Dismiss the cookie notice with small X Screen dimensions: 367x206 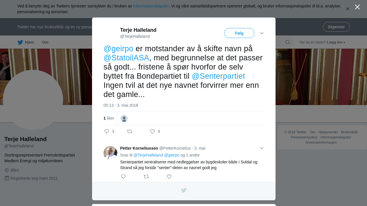(x=348, y=9)
